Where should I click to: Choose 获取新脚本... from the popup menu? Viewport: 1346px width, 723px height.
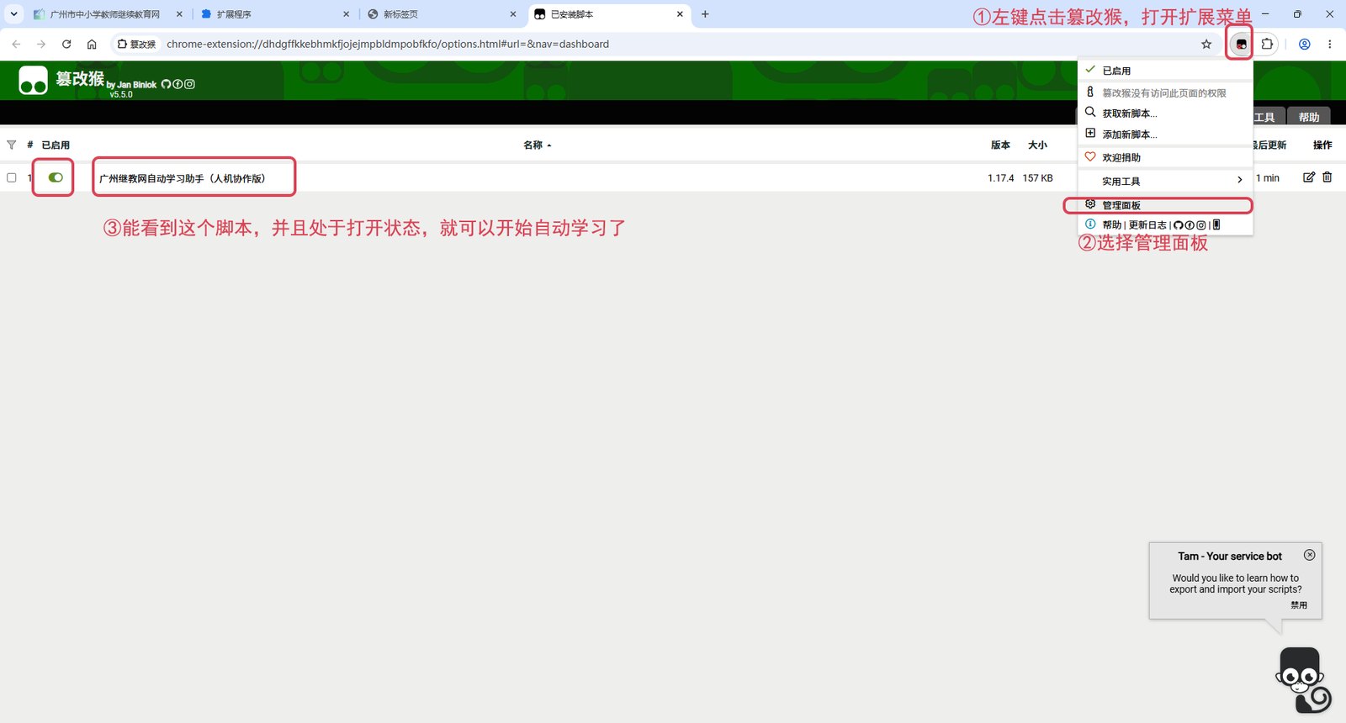click(1165, 113)
